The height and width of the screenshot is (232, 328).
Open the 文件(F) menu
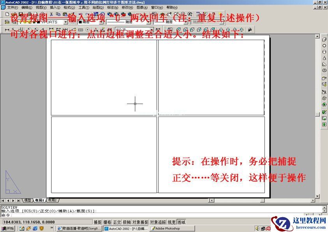[x=12, y=7]
